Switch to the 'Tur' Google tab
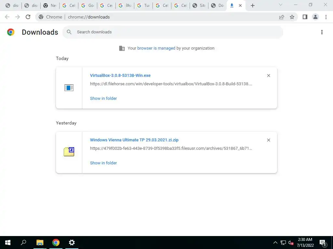333x249 pixels. click(143, 6)
